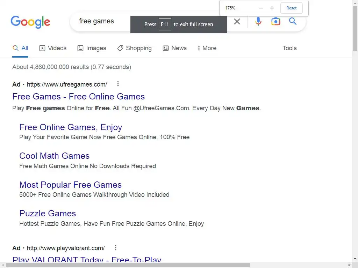Screen dimensions: 358x268
Task: Switch to Videos tab
Action: tap(53, 48)
